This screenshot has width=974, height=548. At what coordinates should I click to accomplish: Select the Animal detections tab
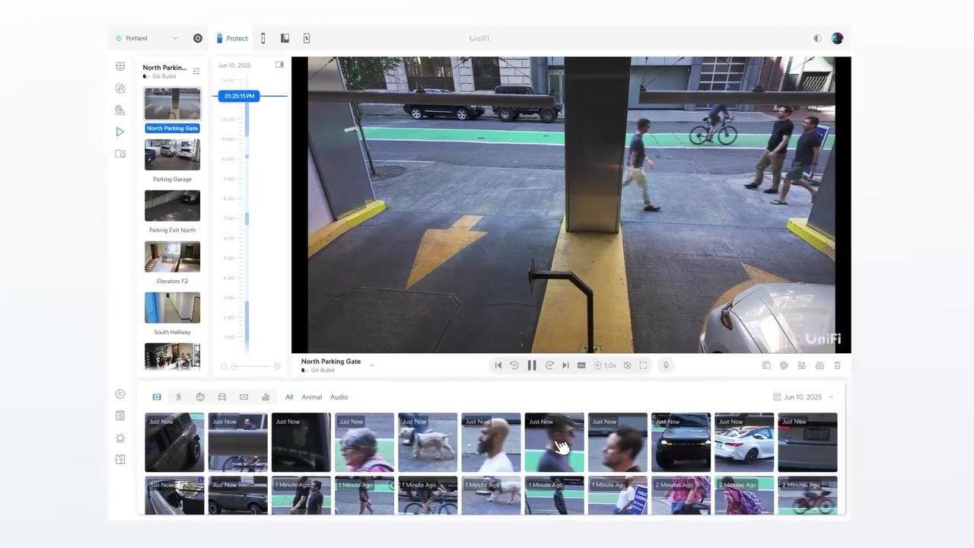coord(311,397)
